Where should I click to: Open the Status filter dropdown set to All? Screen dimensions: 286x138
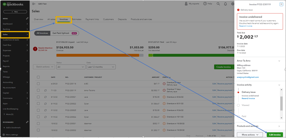point(71,67)
